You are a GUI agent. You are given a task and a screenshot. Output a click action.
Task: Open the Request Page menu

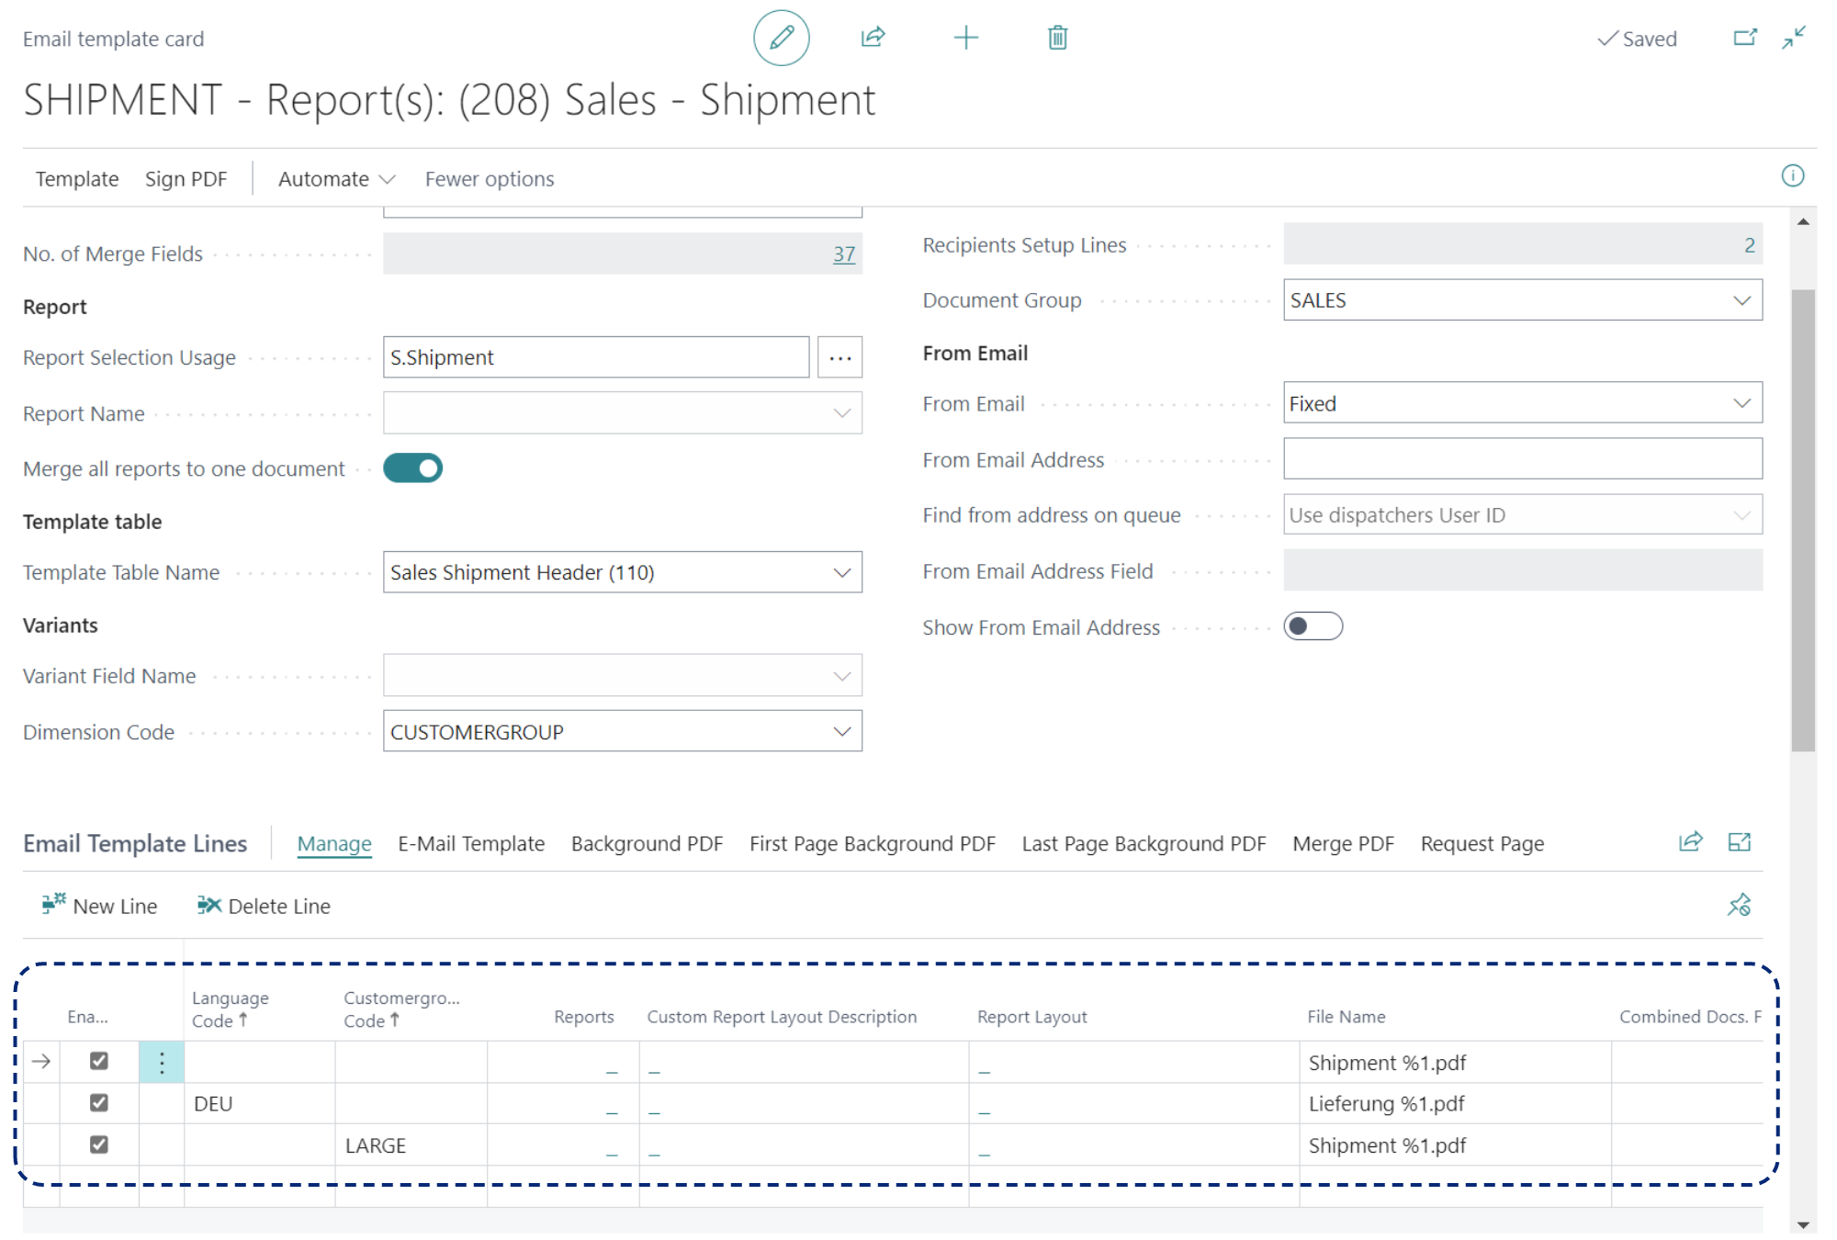coord(1482,843)
